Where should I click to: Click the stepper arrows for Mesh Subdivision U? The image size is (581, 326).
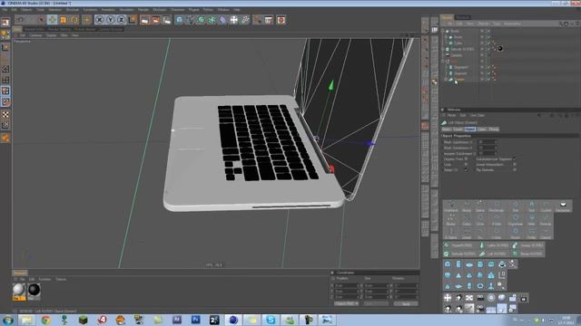496,142
